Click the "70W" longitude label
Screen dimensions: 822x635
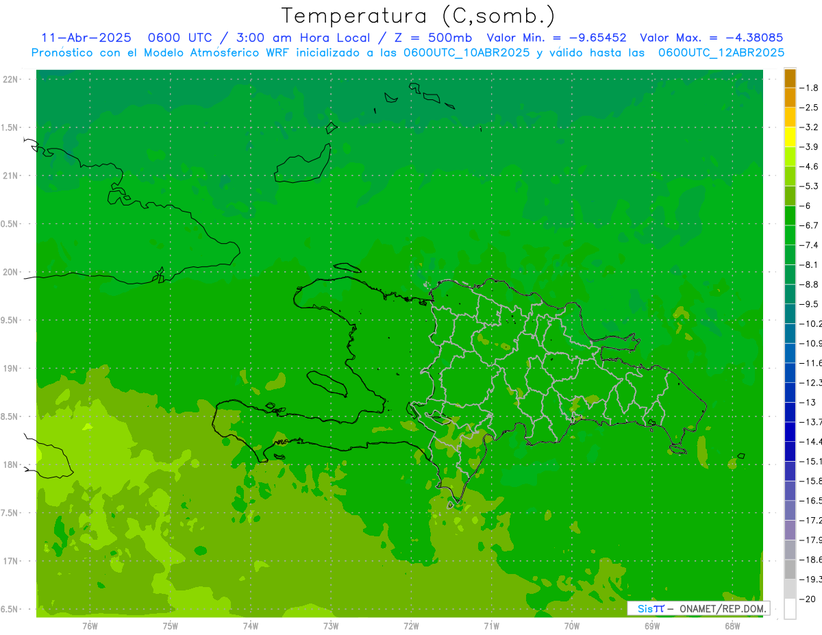572,625
